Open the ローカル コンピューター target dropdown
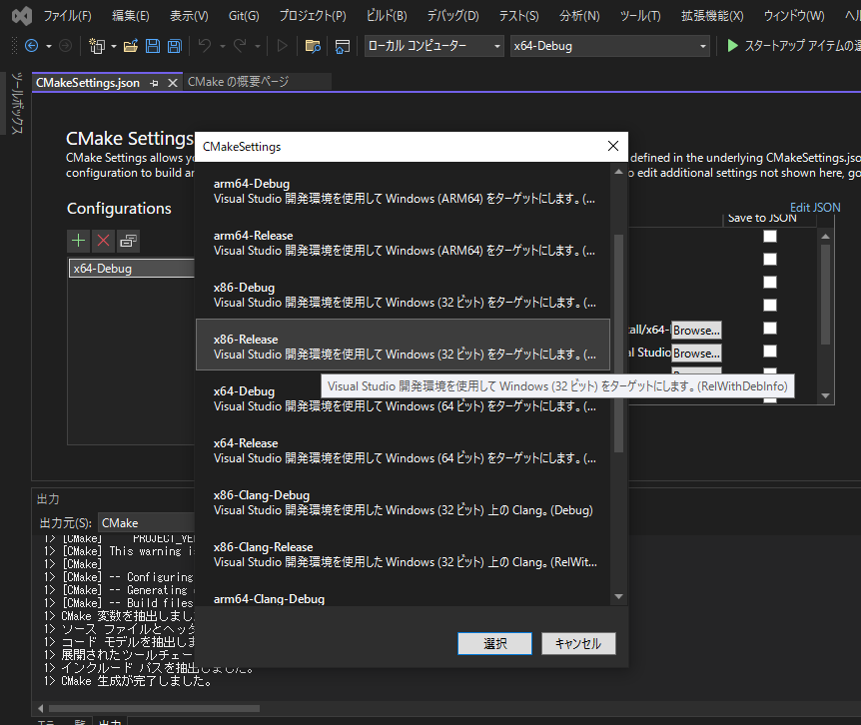 click(x=434, y=46)
